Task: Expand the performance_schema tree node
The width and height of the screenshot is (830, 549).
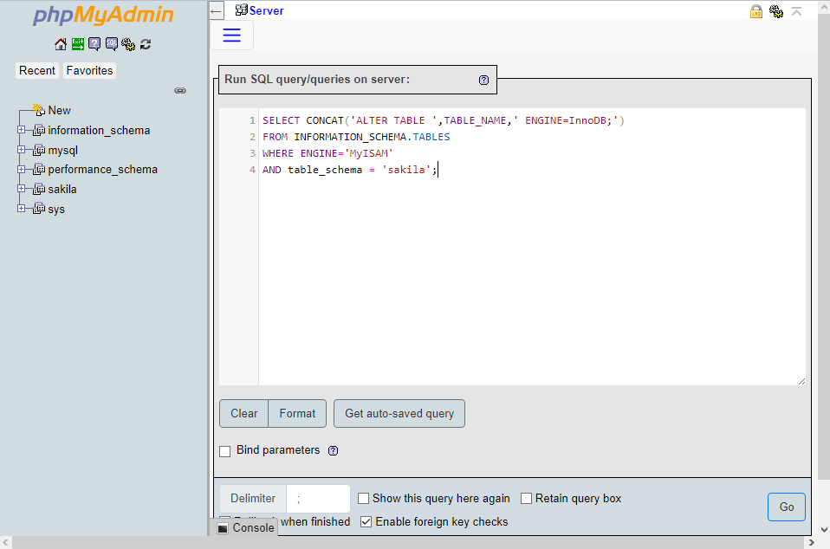Action: 21,169
